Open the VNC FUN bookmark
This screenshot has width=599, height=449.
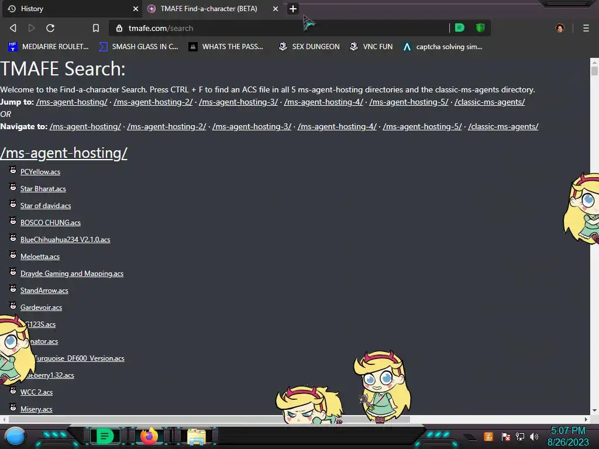(371, 47)
